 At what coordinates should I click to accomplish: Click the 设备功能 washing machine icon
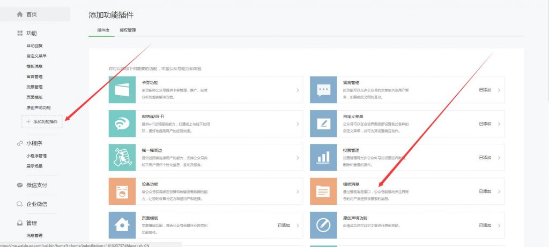pos(122,191)
